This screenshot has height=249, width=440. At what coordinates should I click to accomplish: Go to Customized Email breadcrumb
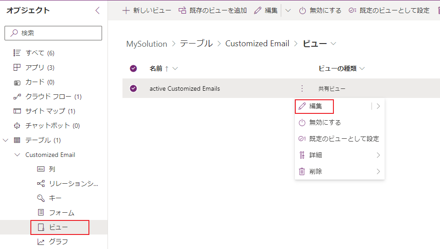[x=257, y=44]
